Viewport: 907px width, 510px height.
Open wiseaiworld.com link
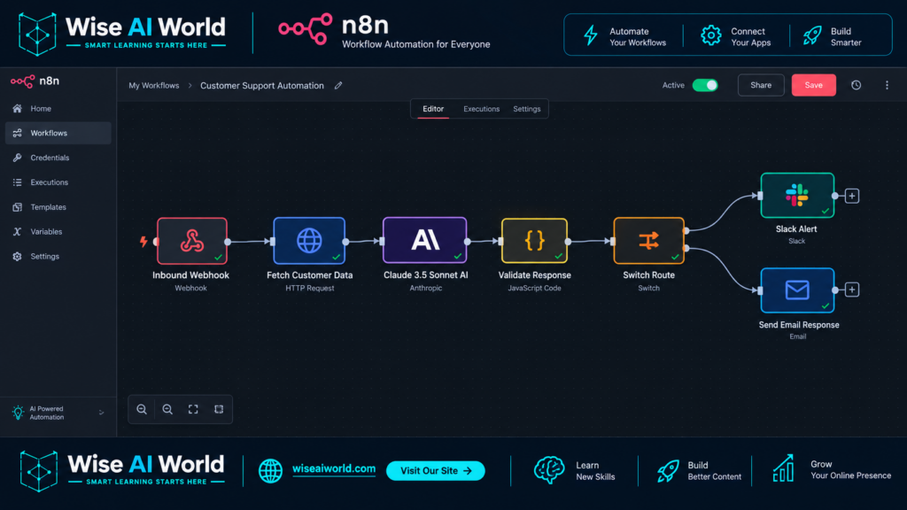tap(334, 469)
